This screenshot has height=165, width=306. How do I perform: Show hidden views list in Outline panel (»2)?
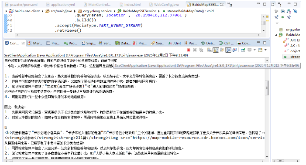coord(279,4)
